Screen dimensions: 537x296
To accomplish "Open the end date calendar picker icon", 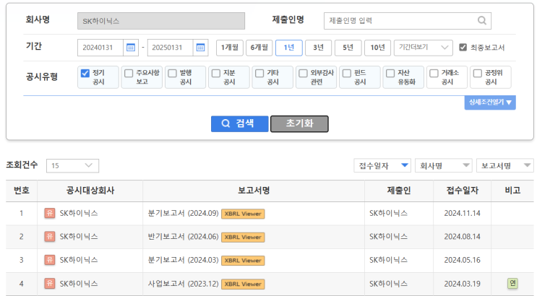I will [201, 48].
